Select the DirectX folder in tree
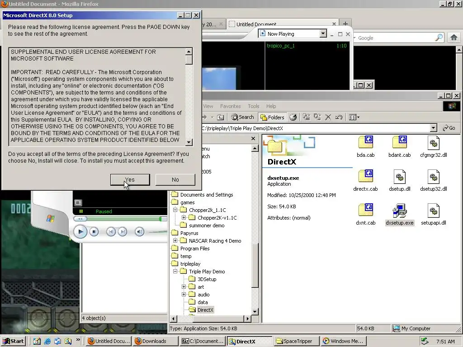The image size is (463, 347). (x=205, y=310)
